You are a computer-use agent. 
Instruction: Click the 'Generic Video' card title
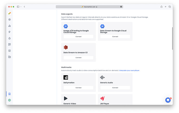point(70,103)
